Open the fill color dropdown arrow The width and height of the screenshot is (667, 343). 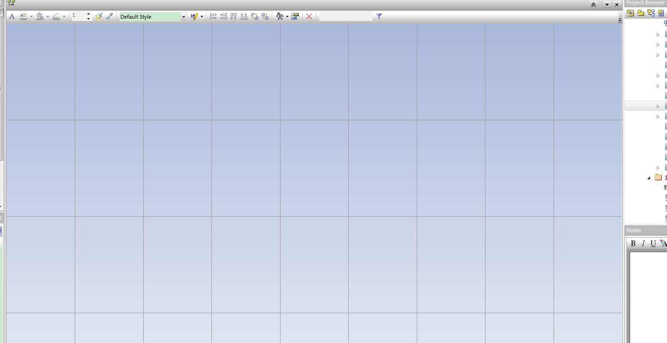pos(48,16)
